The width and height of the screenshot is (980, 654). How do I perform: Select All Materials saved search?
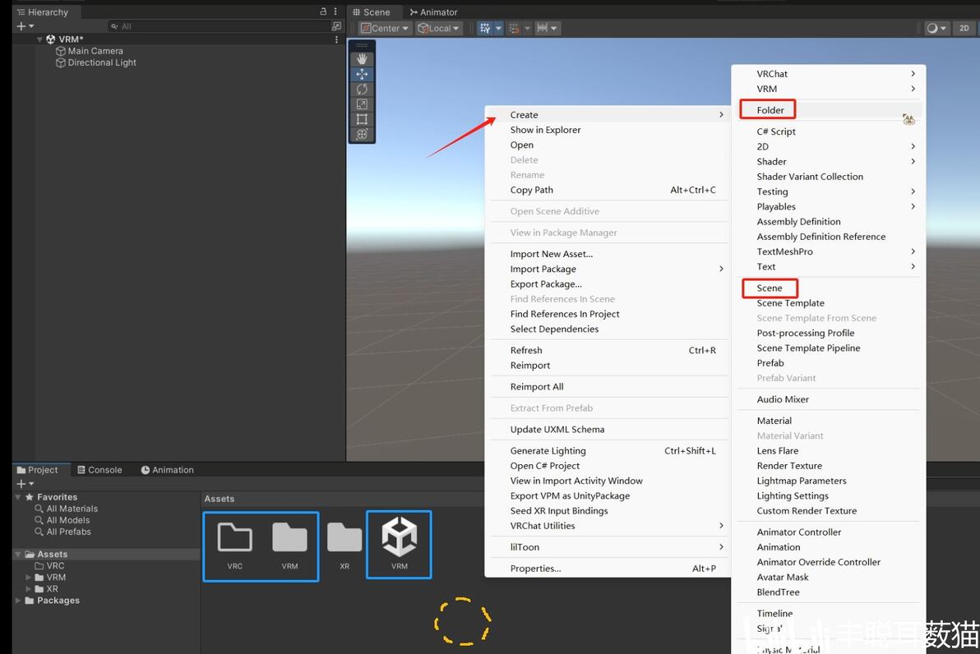tap(67, 509)
